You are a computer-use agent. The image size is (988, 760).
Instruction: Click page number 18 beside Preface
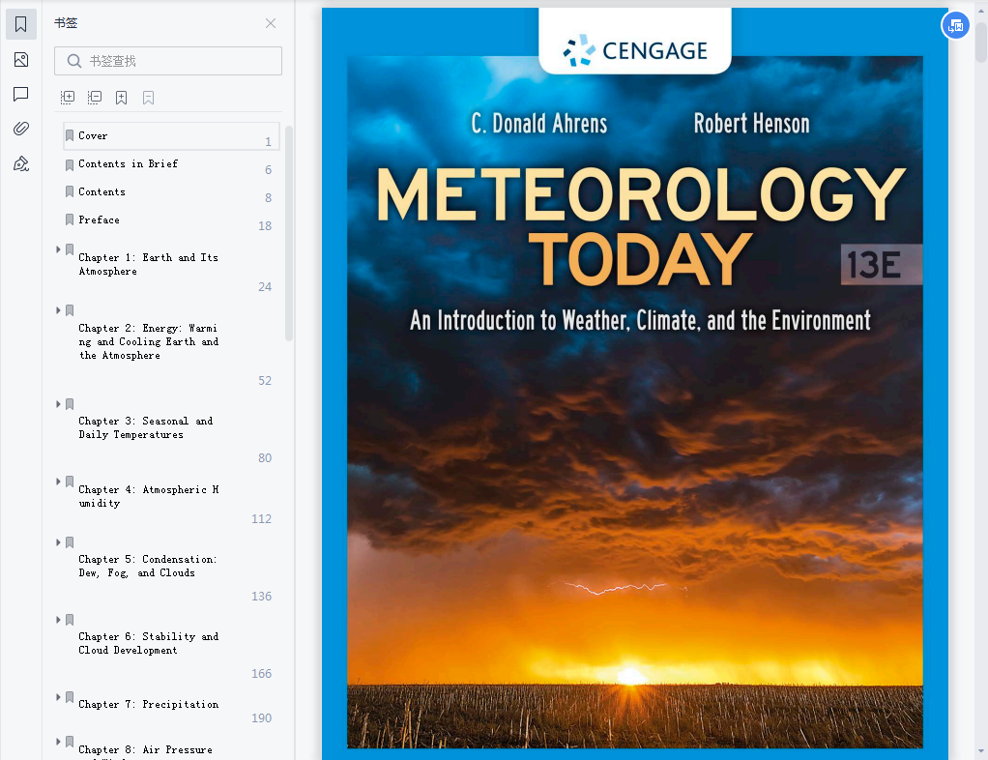[x=265, y=226]
